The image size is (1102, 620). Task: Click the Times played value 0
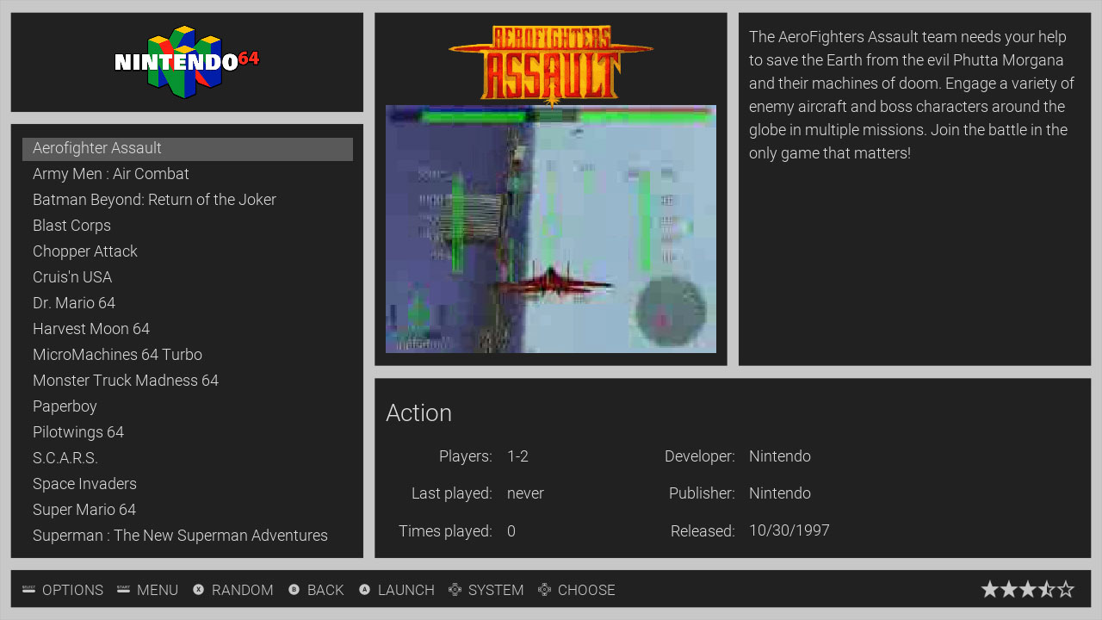(x=511, y=531)
